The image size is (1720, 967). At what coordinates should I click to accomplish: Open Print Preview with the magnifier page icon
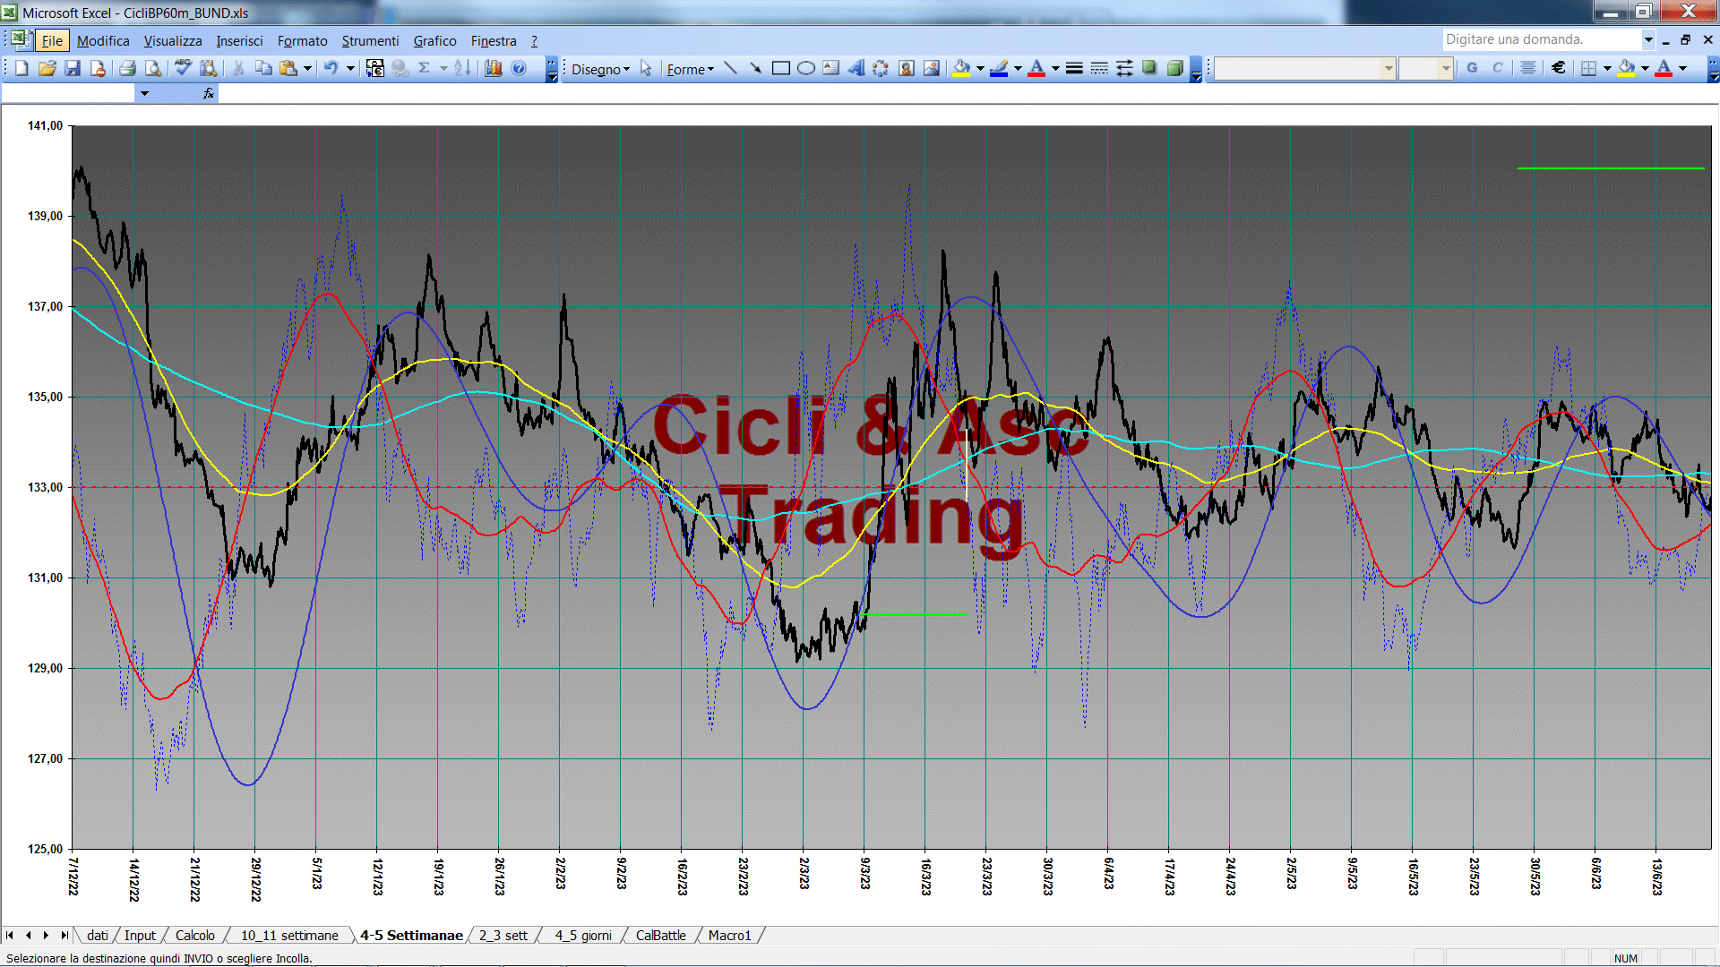153,68
